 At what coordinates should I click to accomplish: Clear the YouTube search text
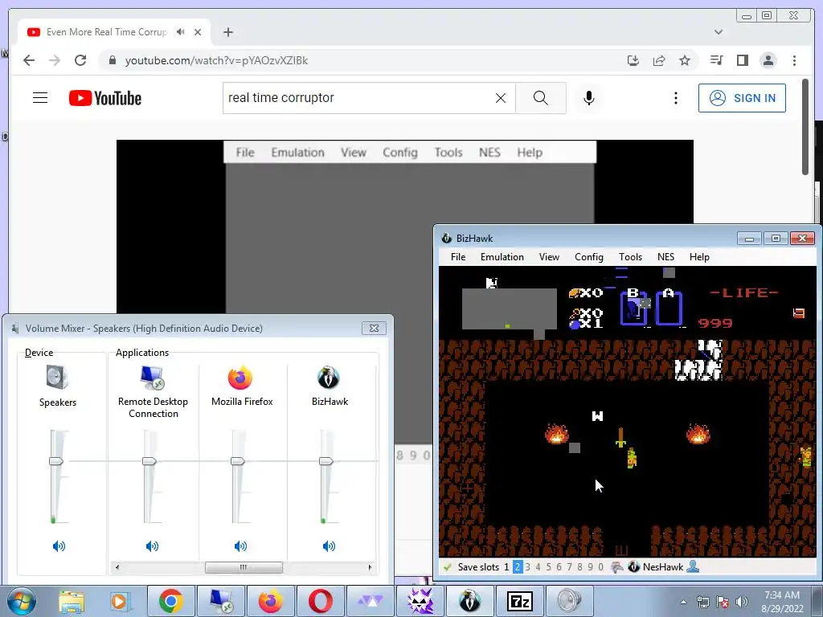pos(501,98)
